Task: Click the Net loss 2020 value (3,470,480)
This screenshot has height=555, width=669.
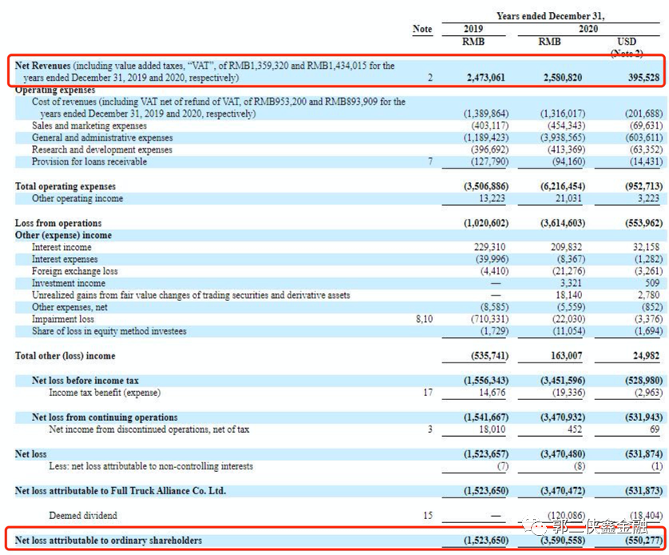Action: pos(563,454)
